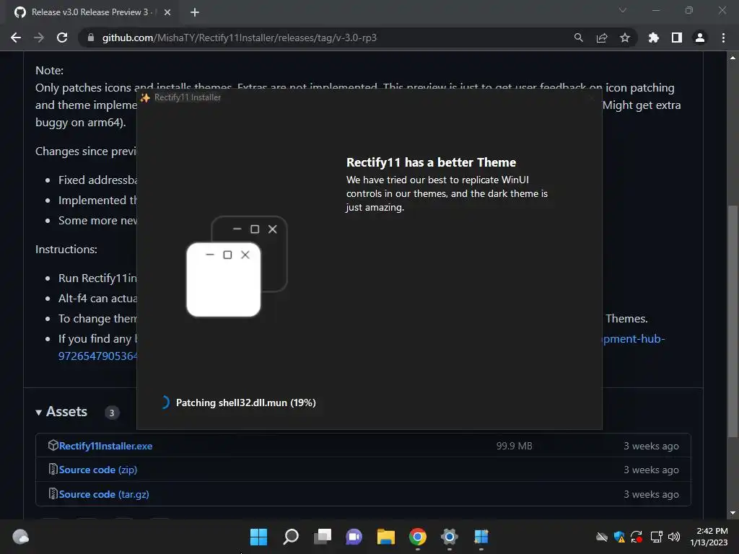Open the Windows Start menu
The image size is (739, 554).
coord(258,537)
